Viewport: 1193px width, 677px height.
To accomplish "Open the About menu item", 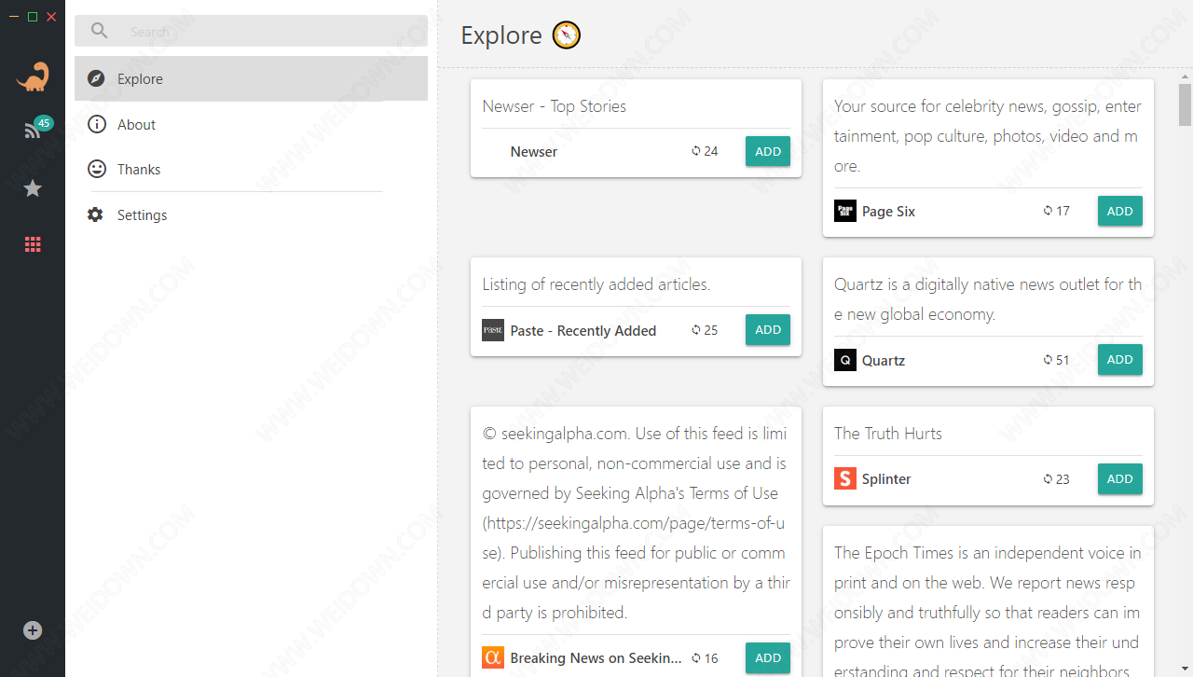I will pos(251,124).
